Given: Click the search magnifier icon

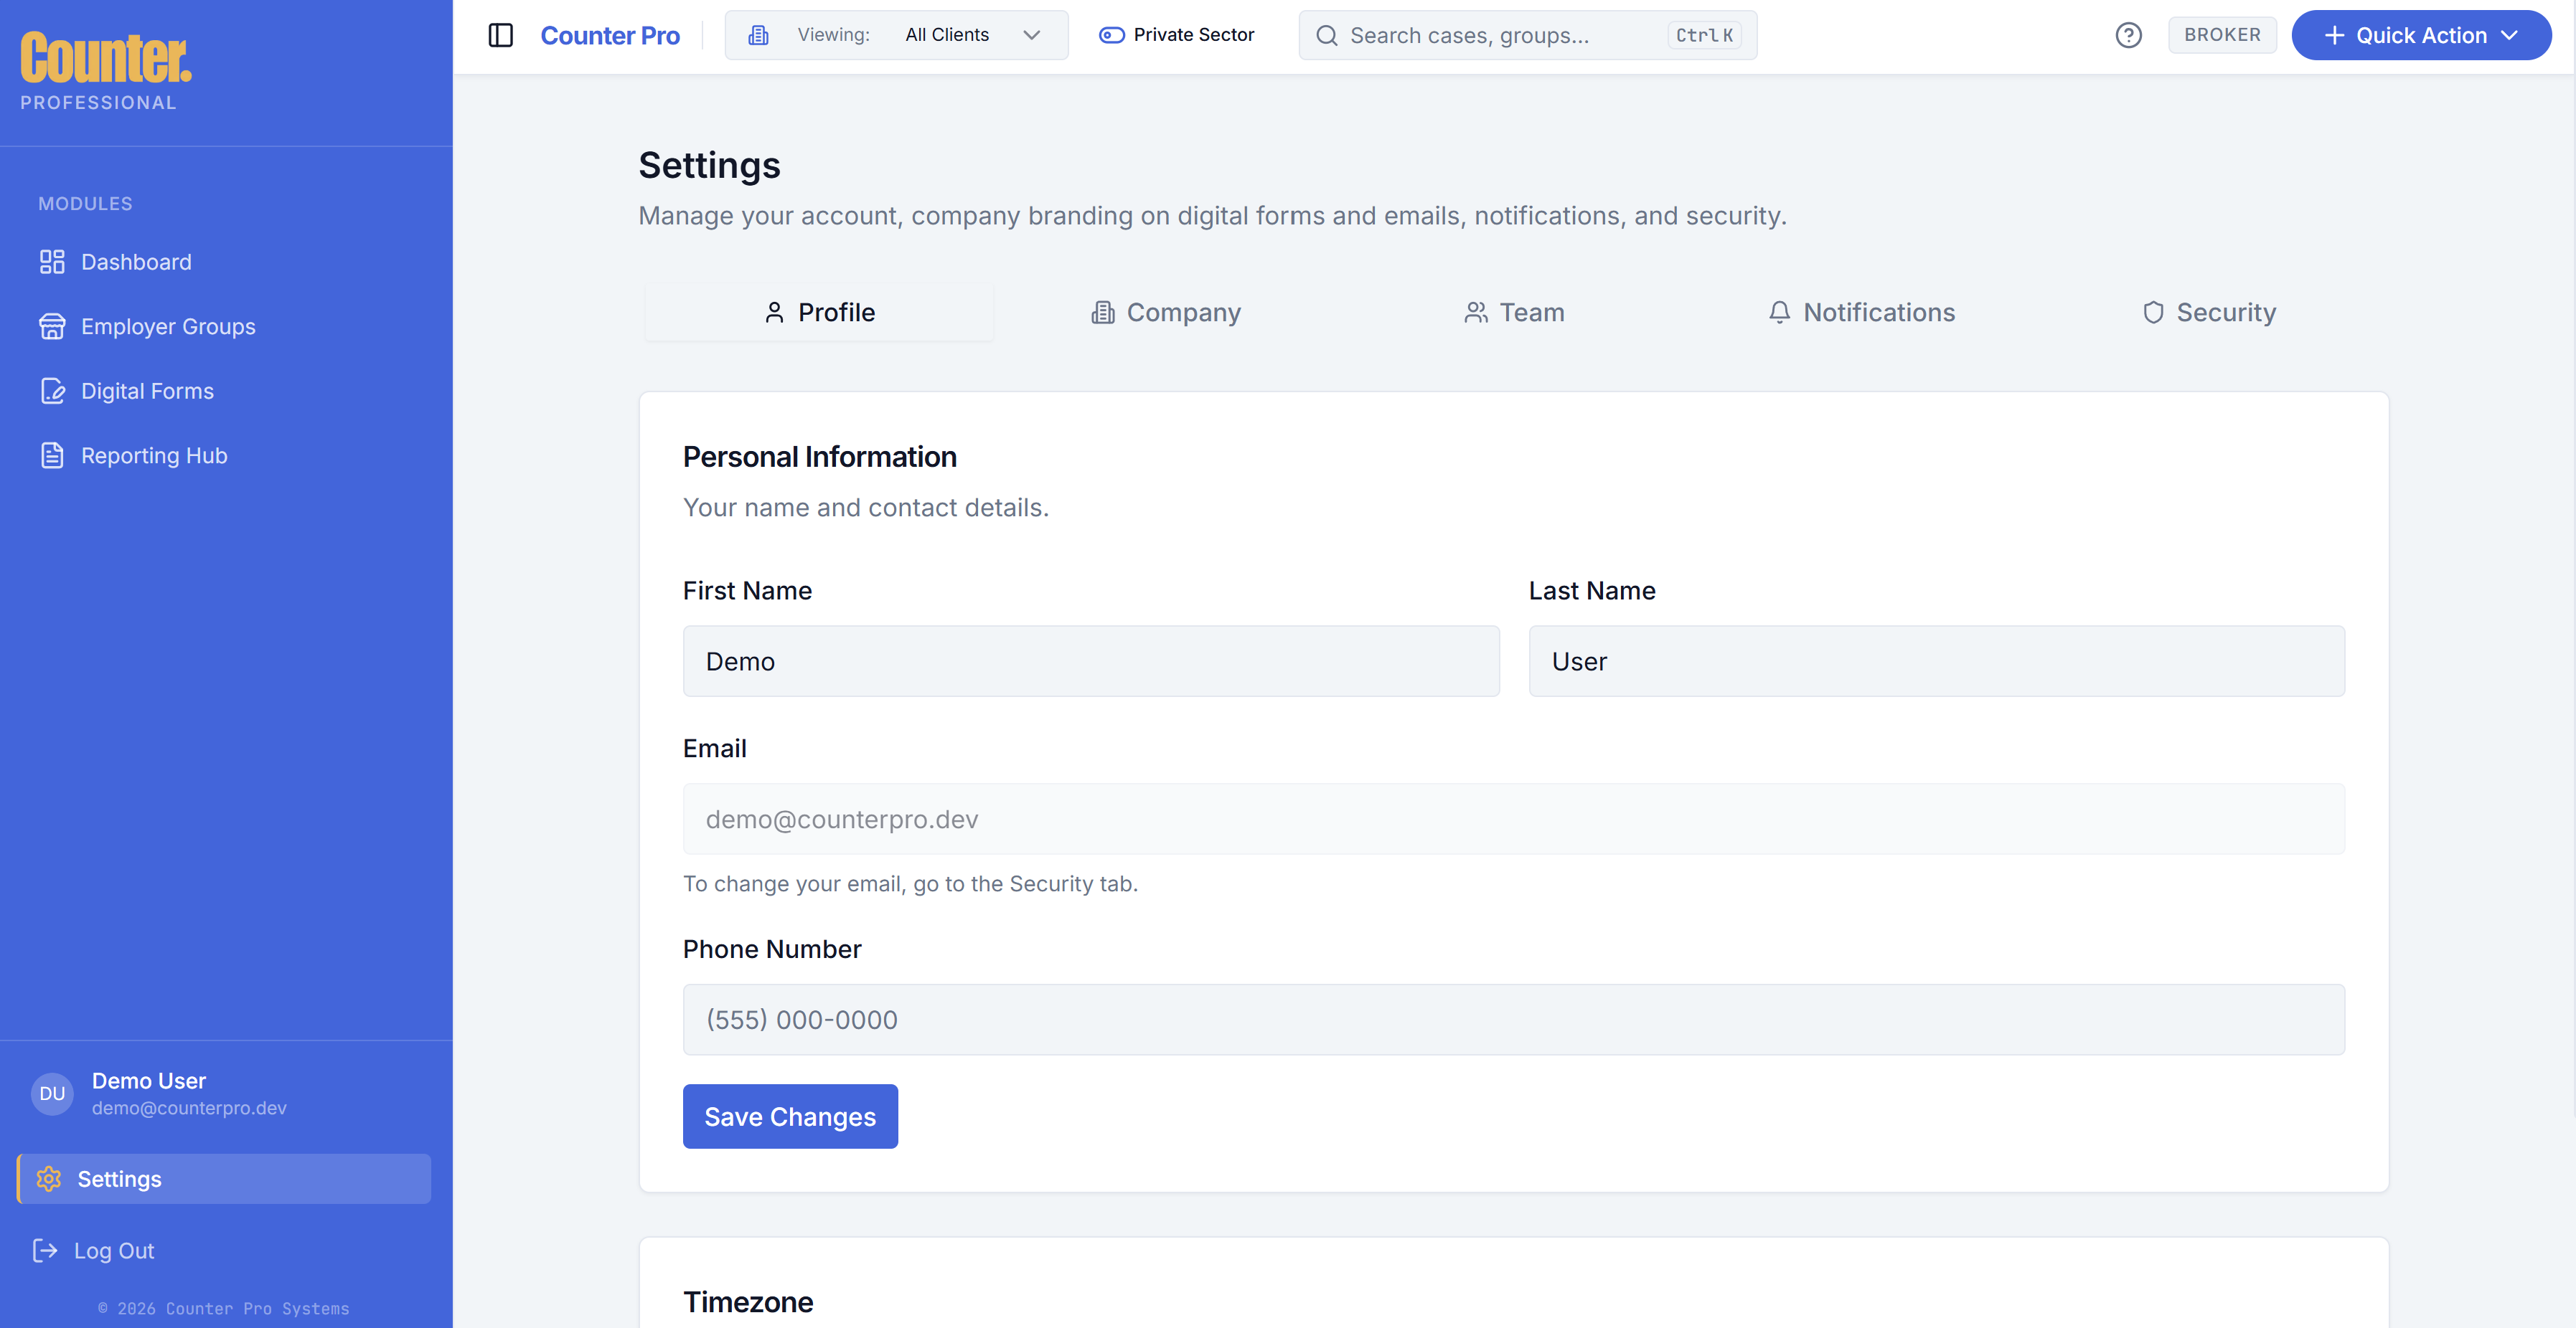Looking at the screenshot, I should click(x=1326, y=35).
